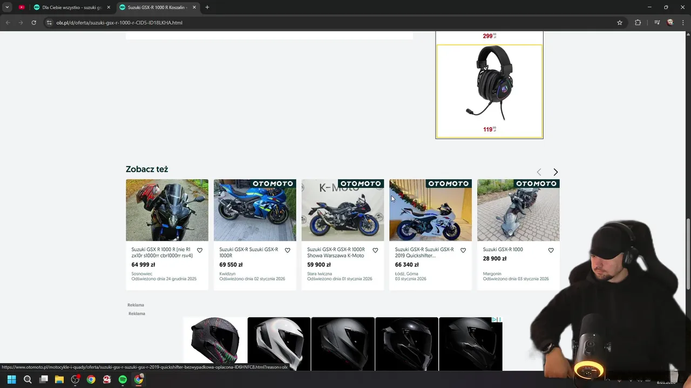The width and height of the screenshot is (691, 388).
Task: Open link "Suzuki GSX-R 1000" Margonin listing
Action: (x=503, y=250)
